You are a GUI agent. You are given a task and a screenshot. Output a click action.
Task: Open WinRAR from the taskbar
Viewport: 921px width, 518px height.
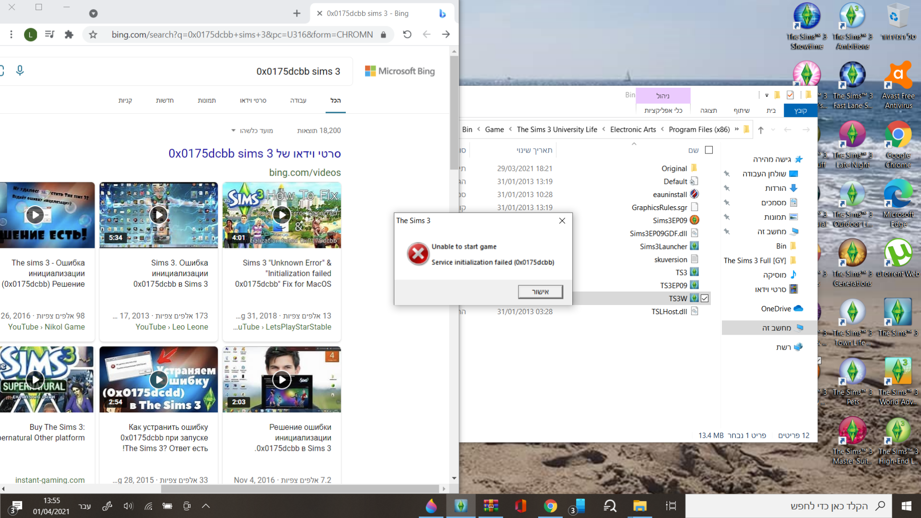pos(491,506)
